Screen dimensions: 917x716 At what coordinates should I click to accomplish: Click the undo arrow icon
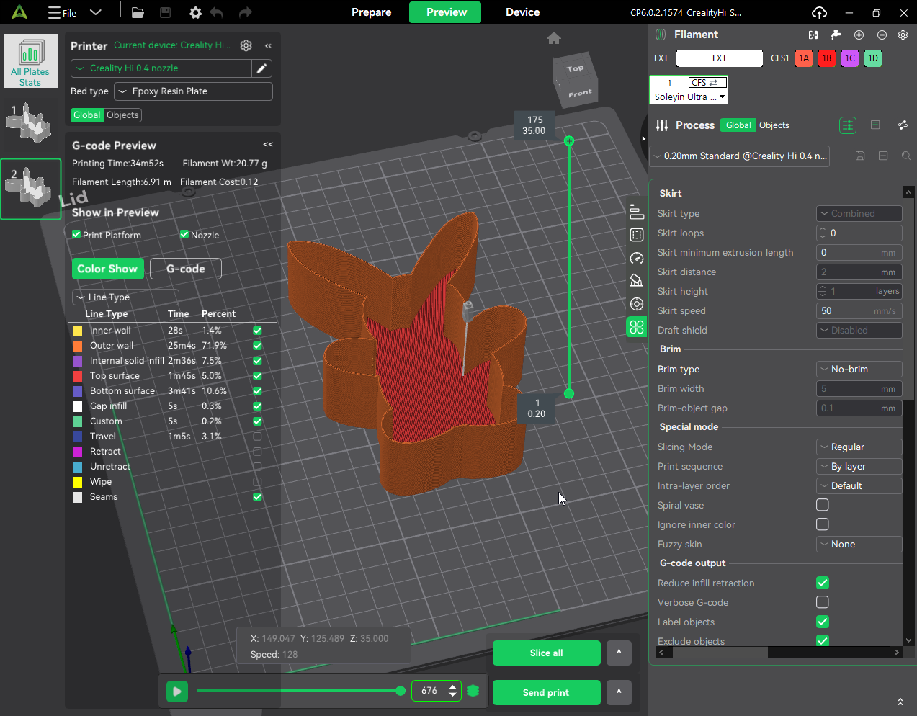point(216,12)
